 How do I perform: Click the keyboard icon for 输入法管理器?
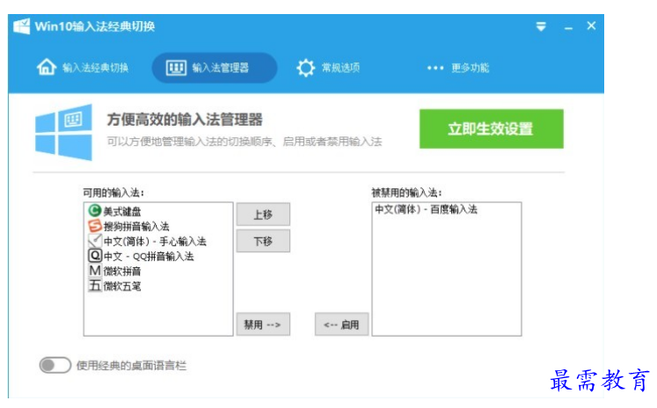[176, 68]
